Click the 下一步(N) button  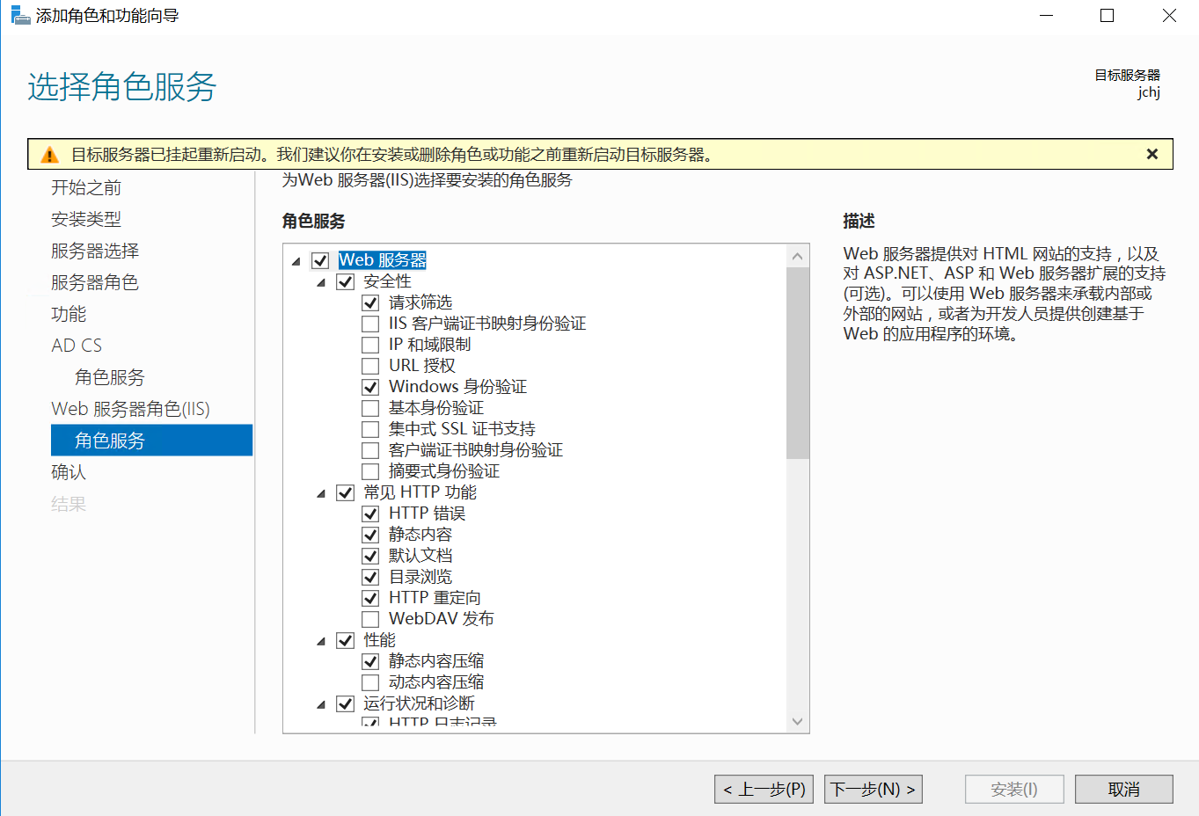pos(874,790)
